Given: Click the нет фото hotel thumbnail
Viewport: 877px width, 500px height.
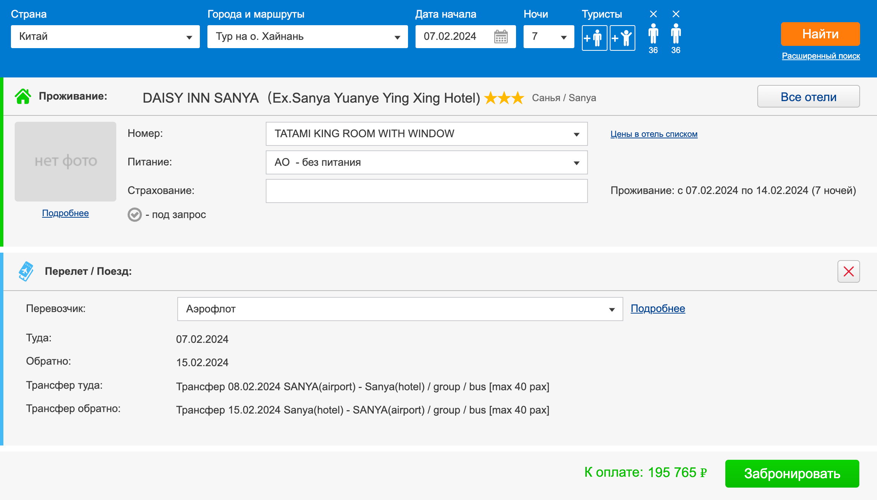Looking at the screenshot, I should tap(65, 161).
